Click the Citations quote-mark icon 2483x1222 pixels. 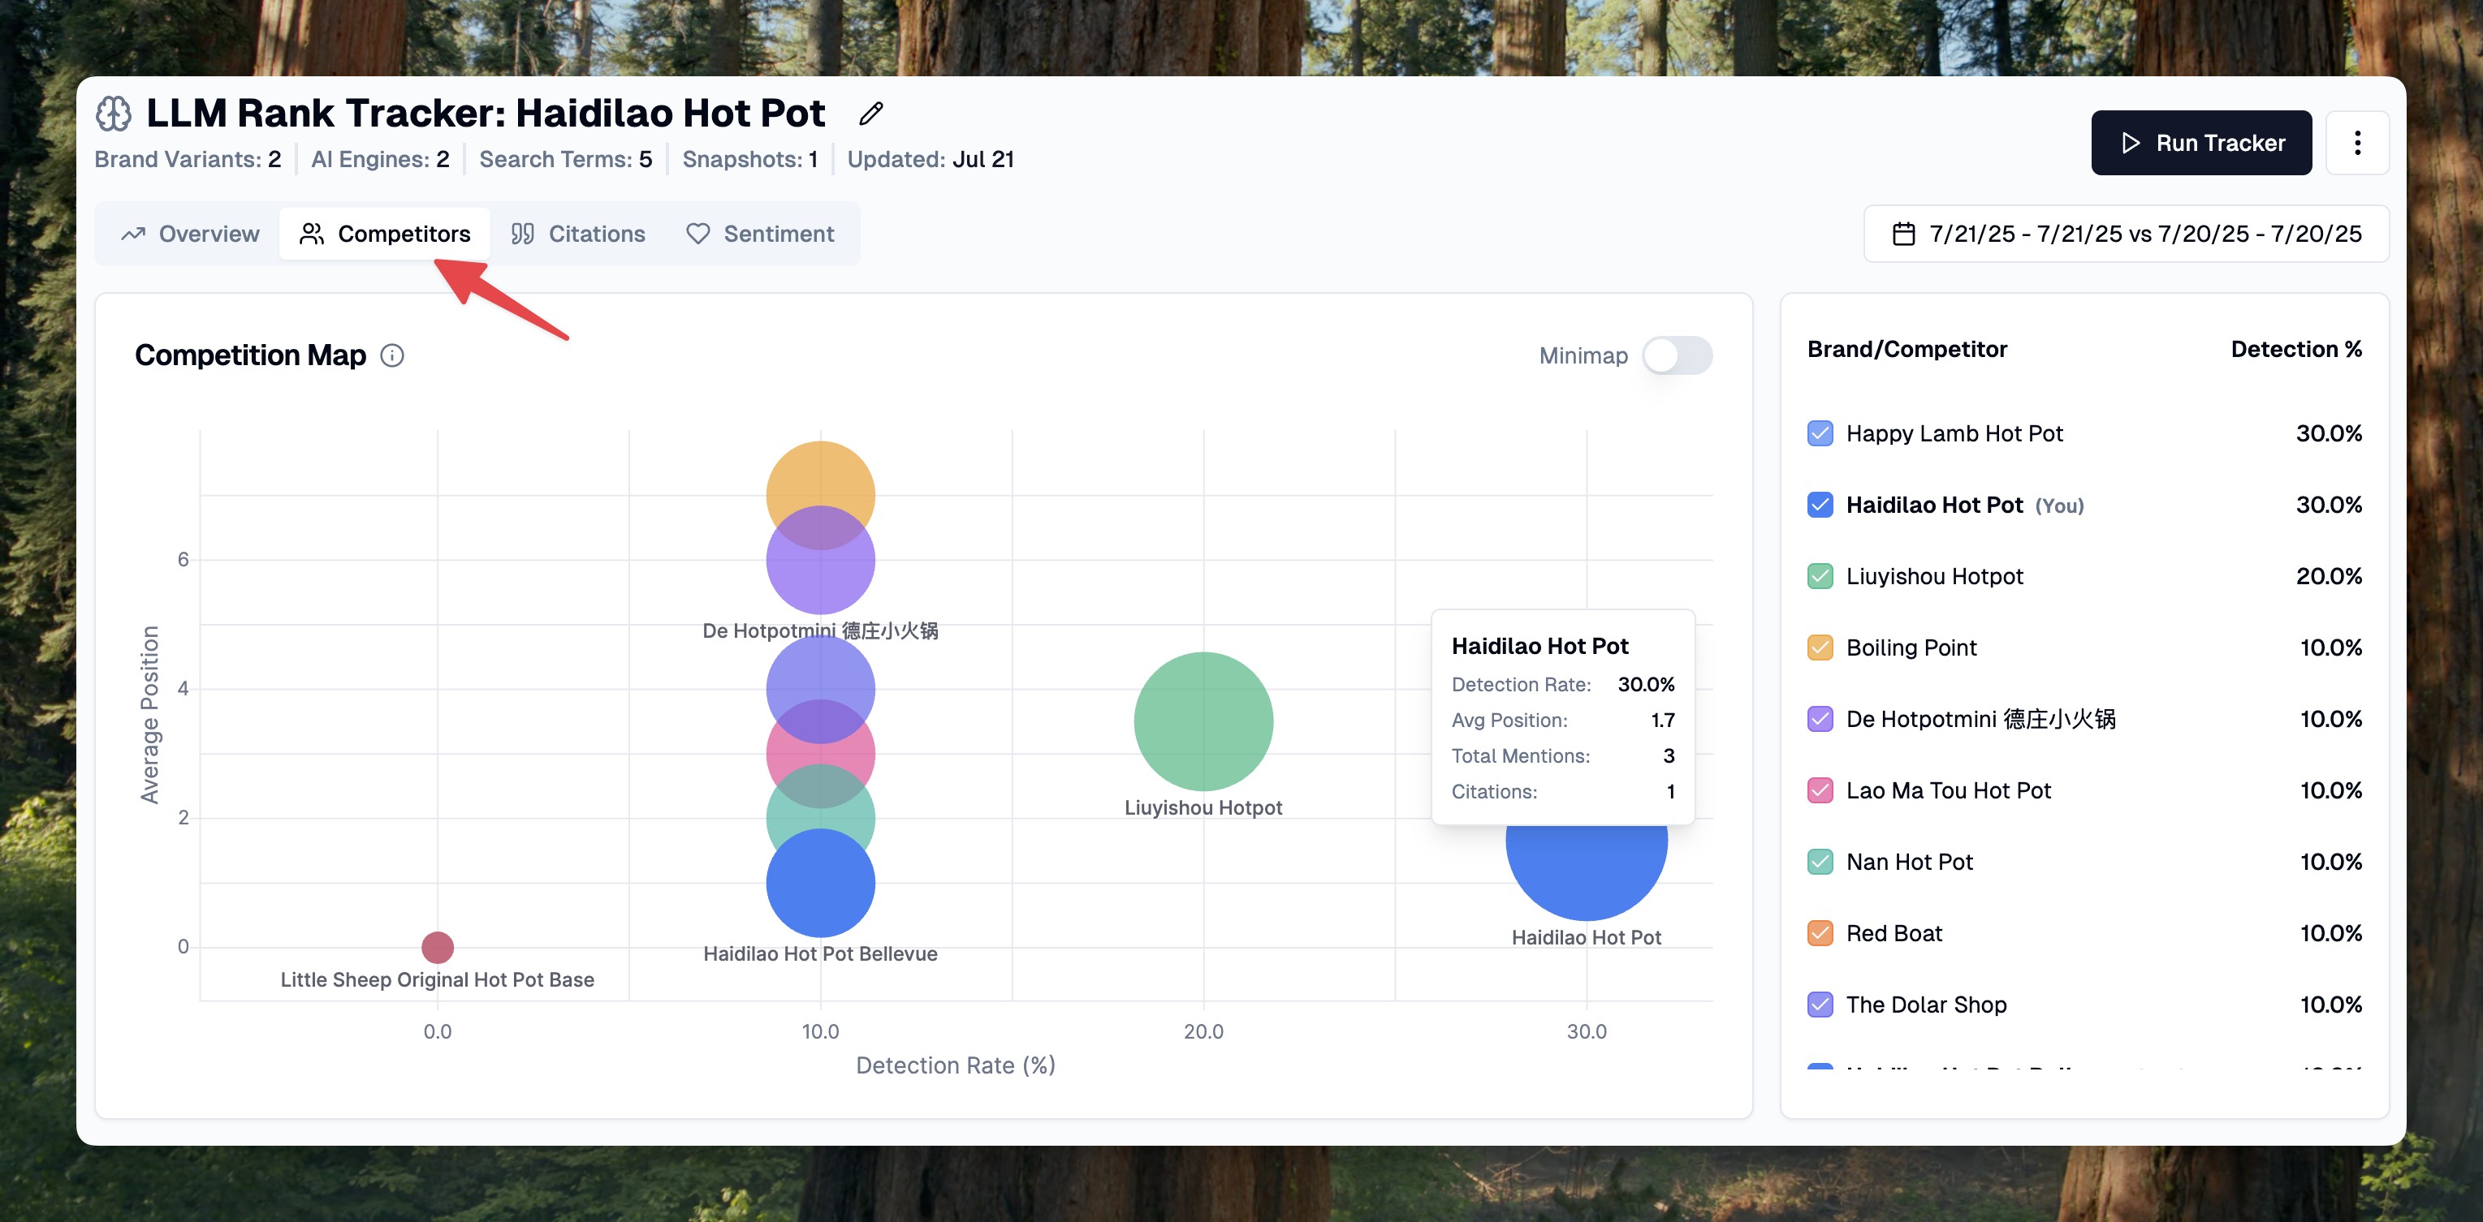click(x=522, y=234)
